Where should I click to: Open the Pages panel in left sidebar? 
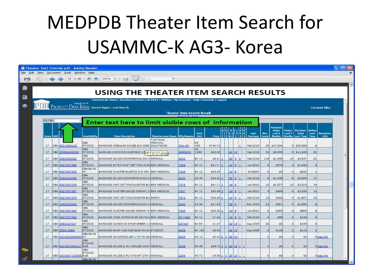point(25,88)
